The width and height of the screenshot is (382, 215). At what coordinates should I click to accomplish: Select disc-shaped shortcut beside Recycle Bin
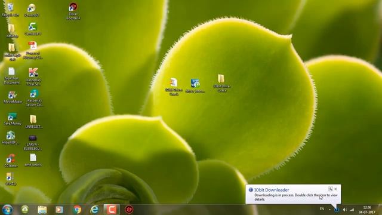(x=32, y=10)
